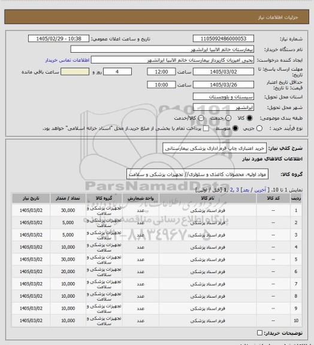The width and height of the screenshot is (314, 345).
Task: Click the need date in row 10
Action: click(x=31, y=320)
